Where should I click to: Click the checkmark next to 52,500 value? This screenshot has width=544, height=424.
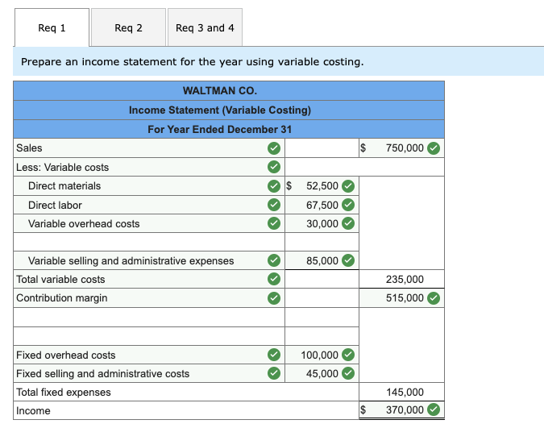[x=348, y=186]
